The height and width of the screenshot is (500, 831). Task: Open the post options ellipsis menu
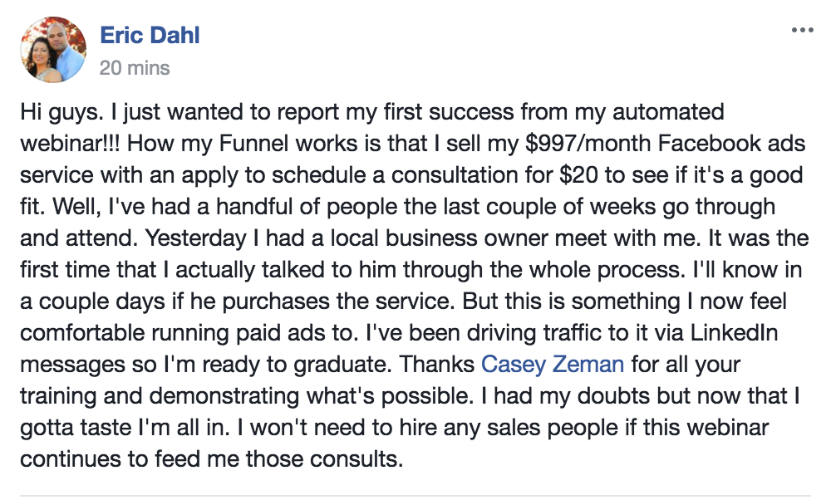[802, 30]
